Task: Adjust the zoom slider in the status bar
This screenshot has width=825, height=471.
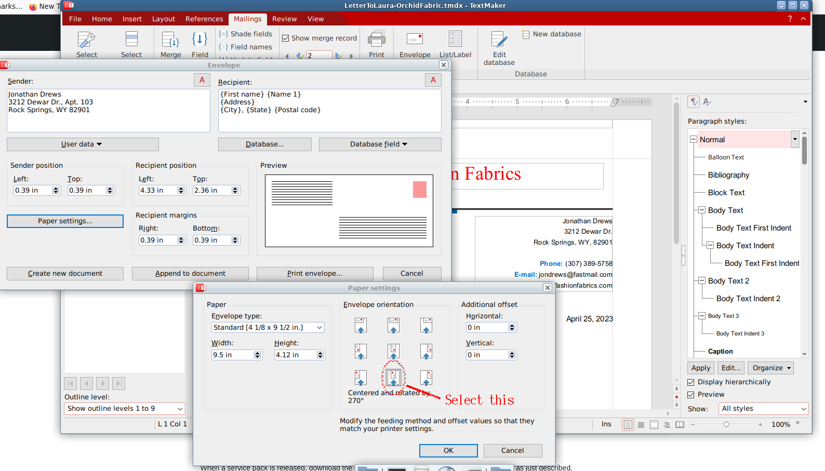Action: [726, 425]
